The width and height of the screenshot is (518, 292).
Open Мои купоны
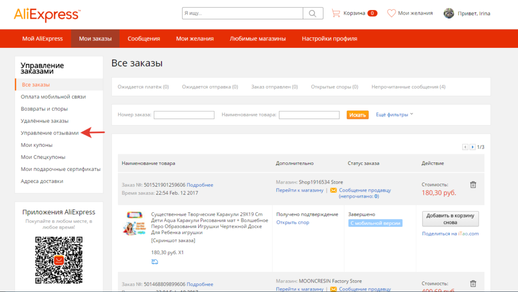click(36, 145)
